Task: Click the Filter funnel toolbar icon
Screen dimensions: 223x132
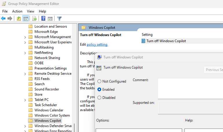Action: click(59, 19)
